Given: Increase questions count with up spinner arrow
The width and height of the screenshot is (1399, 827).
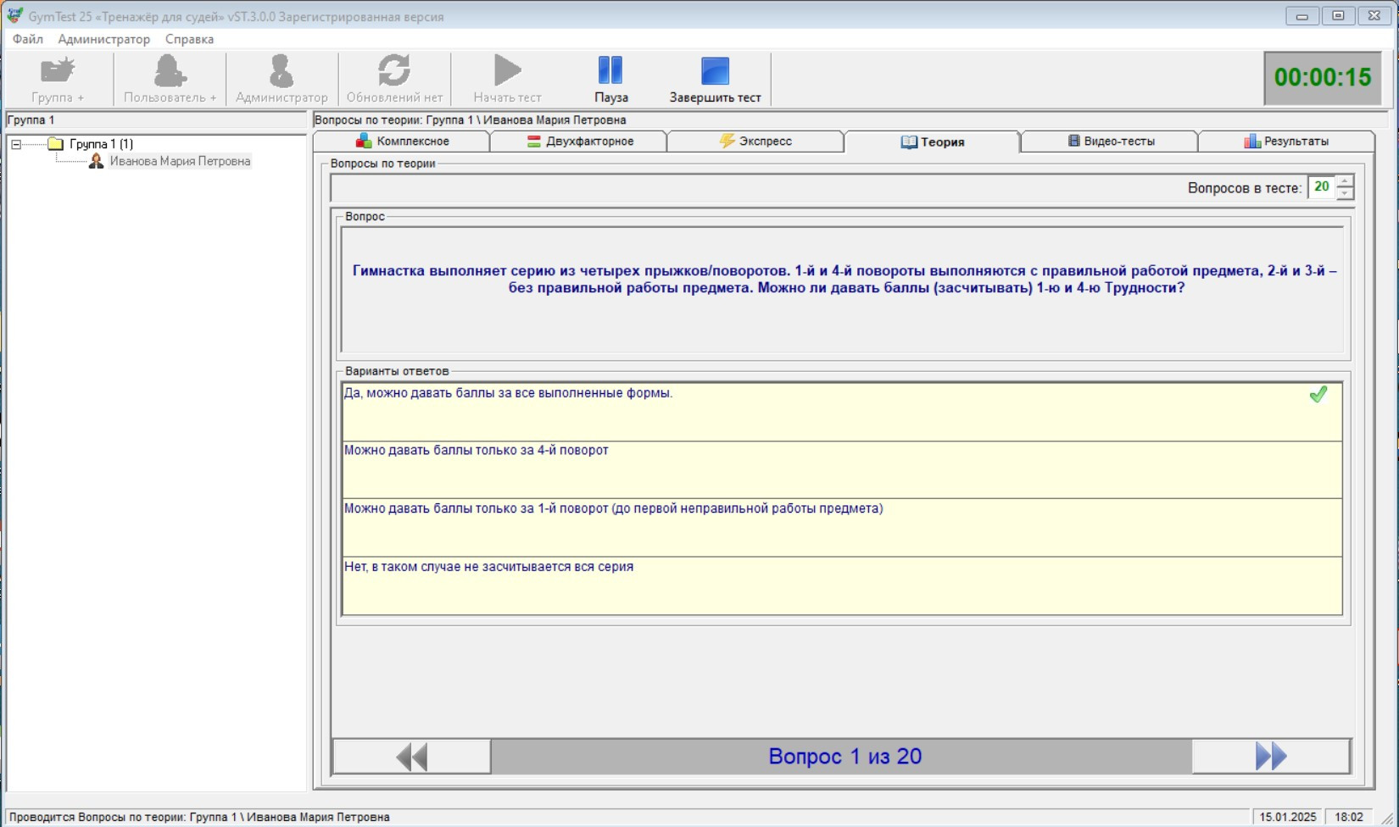Looking at the screenshot, I should [1345, 181].
